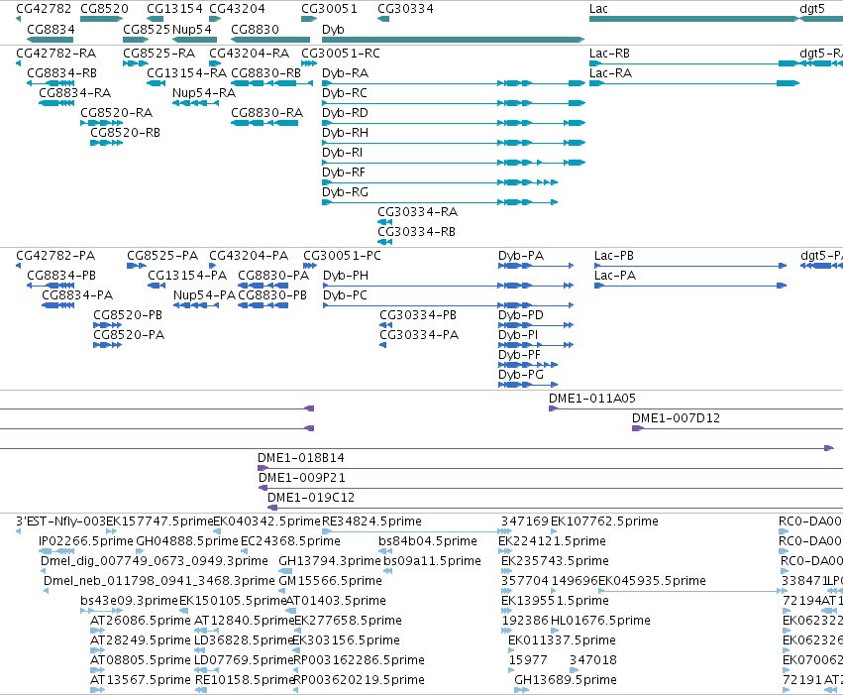This screenshot has width=843, height=695.
Task: Click transcript label Lac-RA
Action: (x=610, y=73)
